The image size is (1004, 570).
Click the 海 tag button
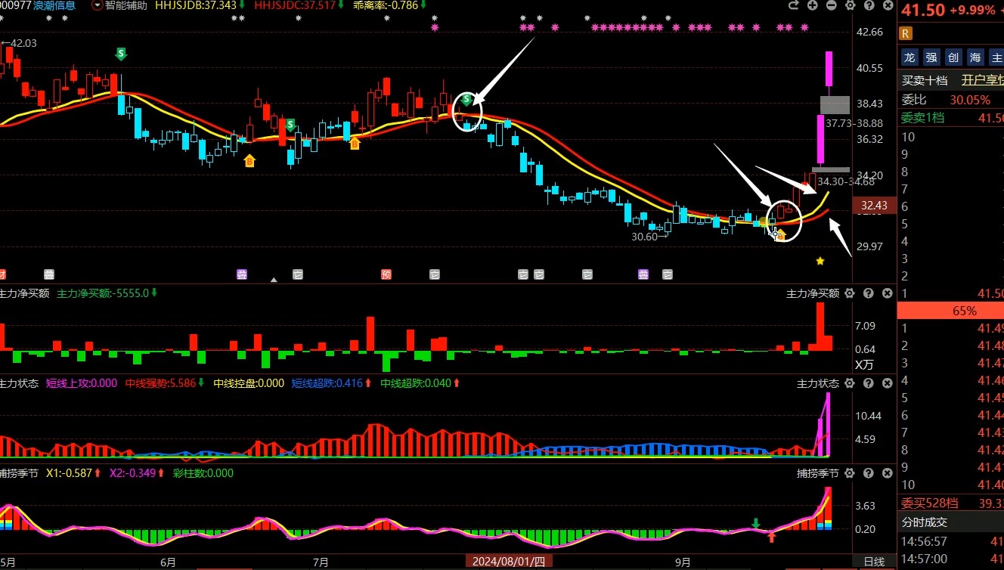[x=975, y=57]
